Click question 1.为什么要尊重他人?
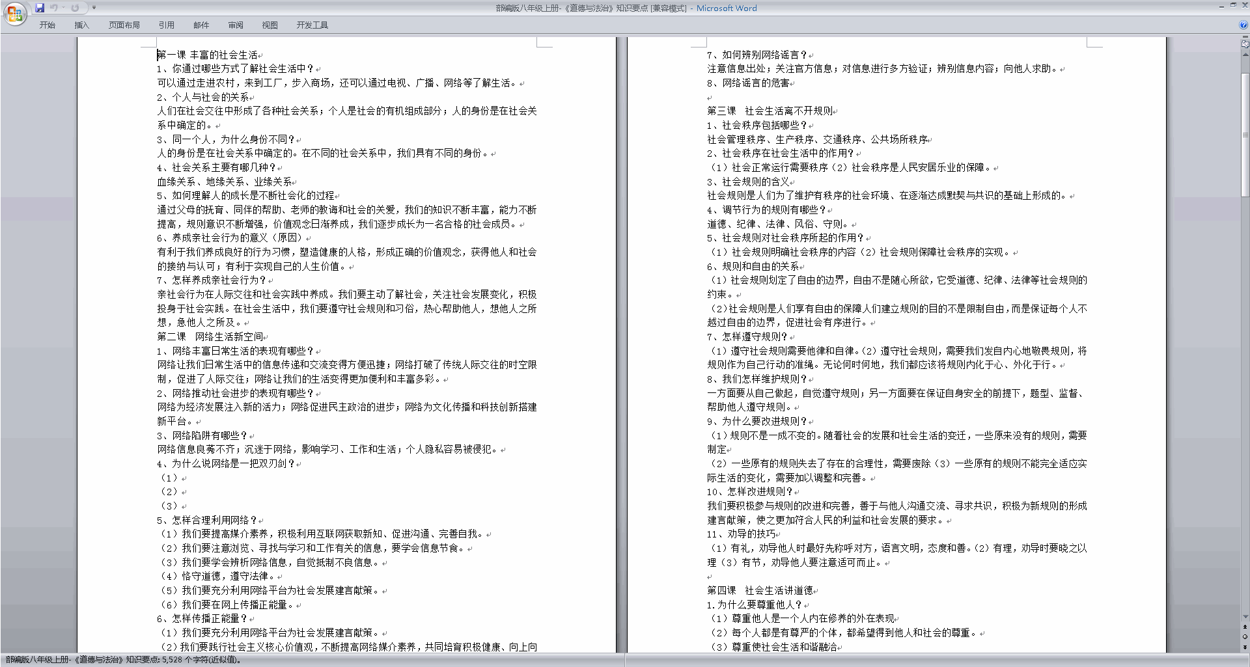Screen dimensions: 1250x667 (x=755, y=605)
